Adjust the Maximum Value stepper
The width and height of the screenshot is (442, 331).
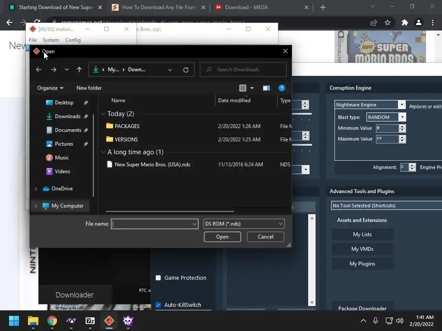[x=402, y=139]
